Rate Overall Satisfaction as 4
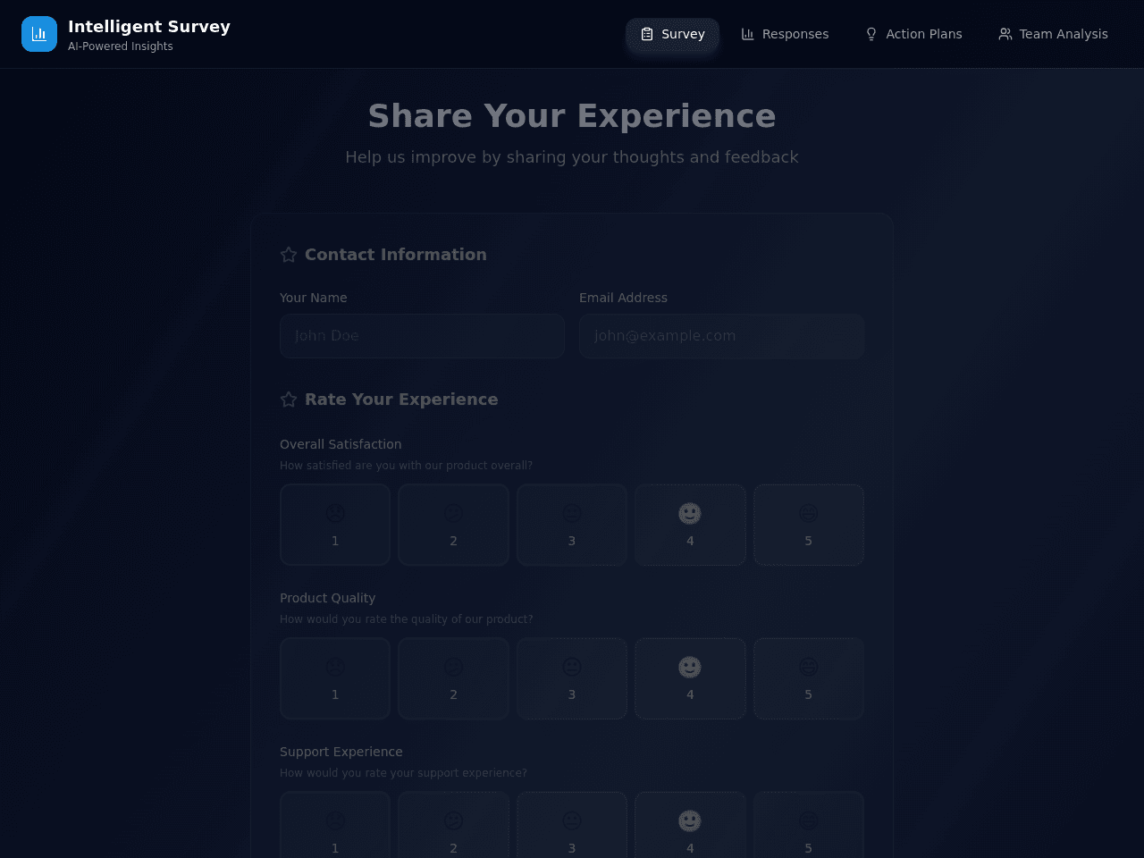 690,525
